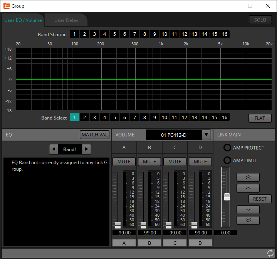Viewport: 277px width, 259px height.
Task: Click the single up arrow link volume button
Action: tap(248, 188)
